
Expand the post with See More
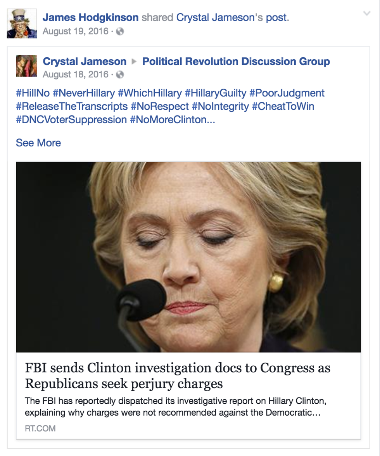click(x=38, y=143)
